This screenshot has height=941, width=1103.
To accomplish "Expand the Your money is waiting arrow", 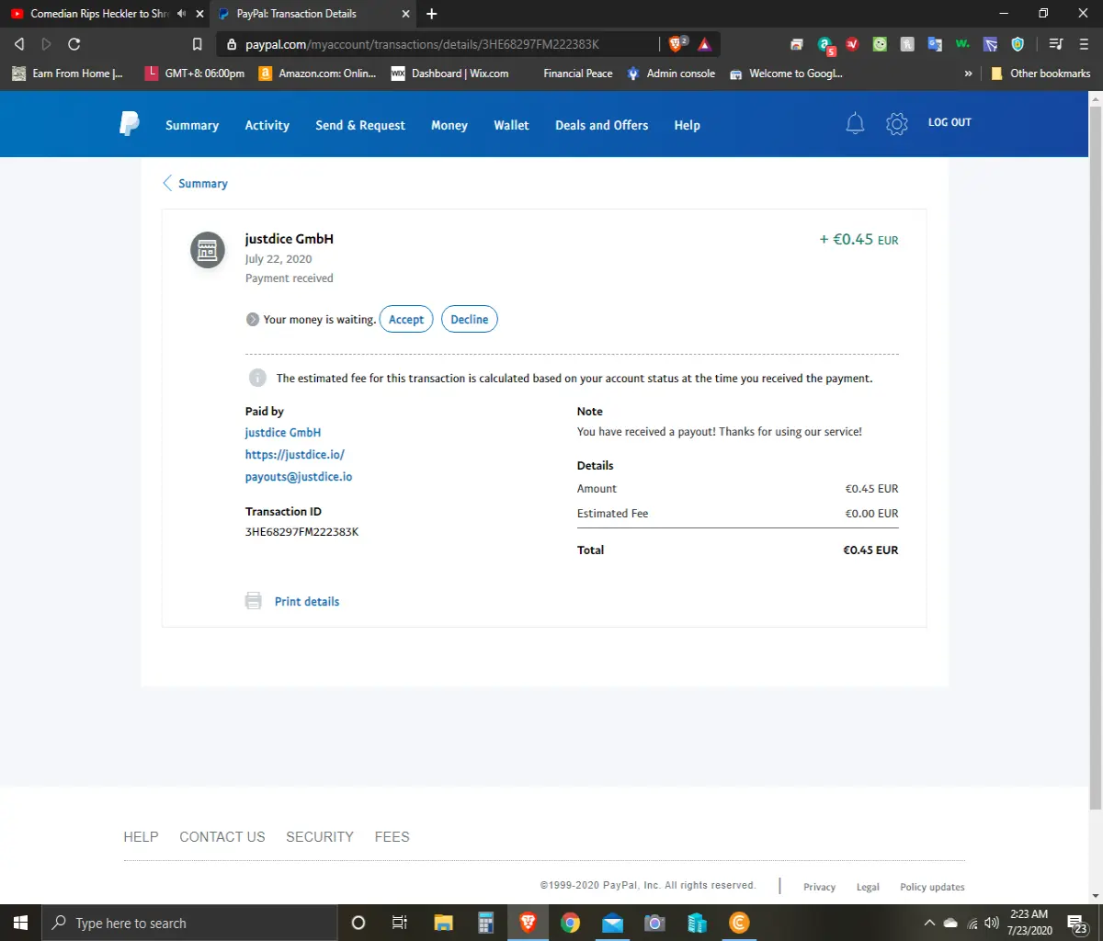I will point(253,320).
